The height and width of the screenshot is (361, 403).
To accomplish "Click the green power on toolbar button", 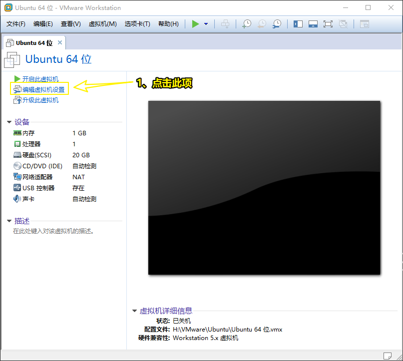I will point(195,24).
